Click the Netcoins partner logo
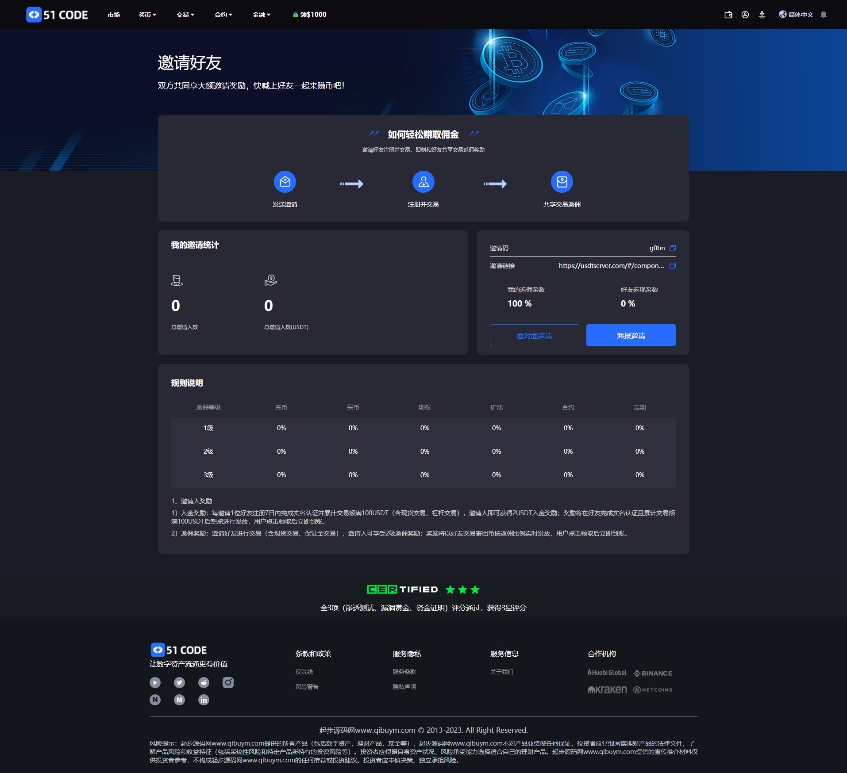Image resolution: width=847 pixels, height=773 pixels. pos(653,690)
